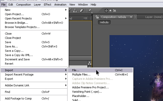The height and width of the screenshot is (101, 163).
Task: Select Revert in the File menu
Action: pos(34,64)
